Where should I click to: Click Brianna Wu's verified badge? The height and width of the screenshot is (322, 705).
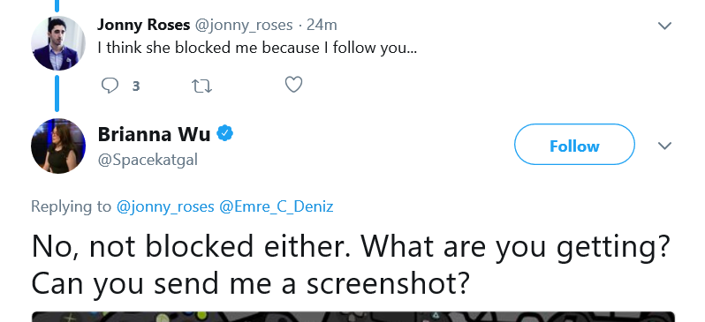(x=225, y=133)
